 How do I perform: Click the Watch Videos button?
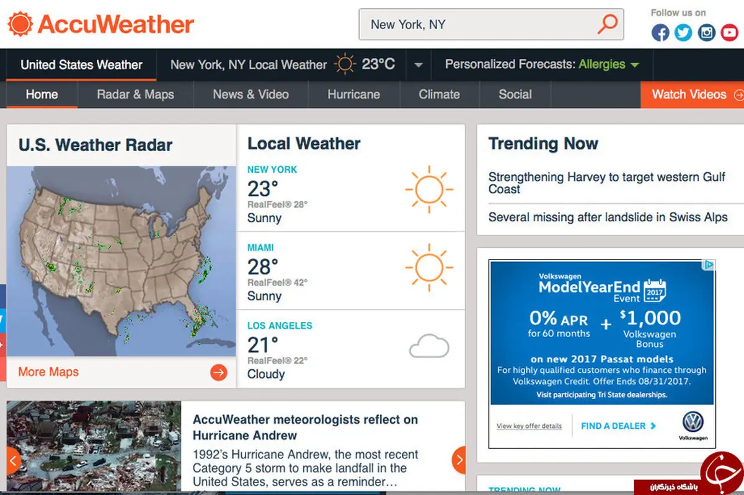[x=692, y=95]
